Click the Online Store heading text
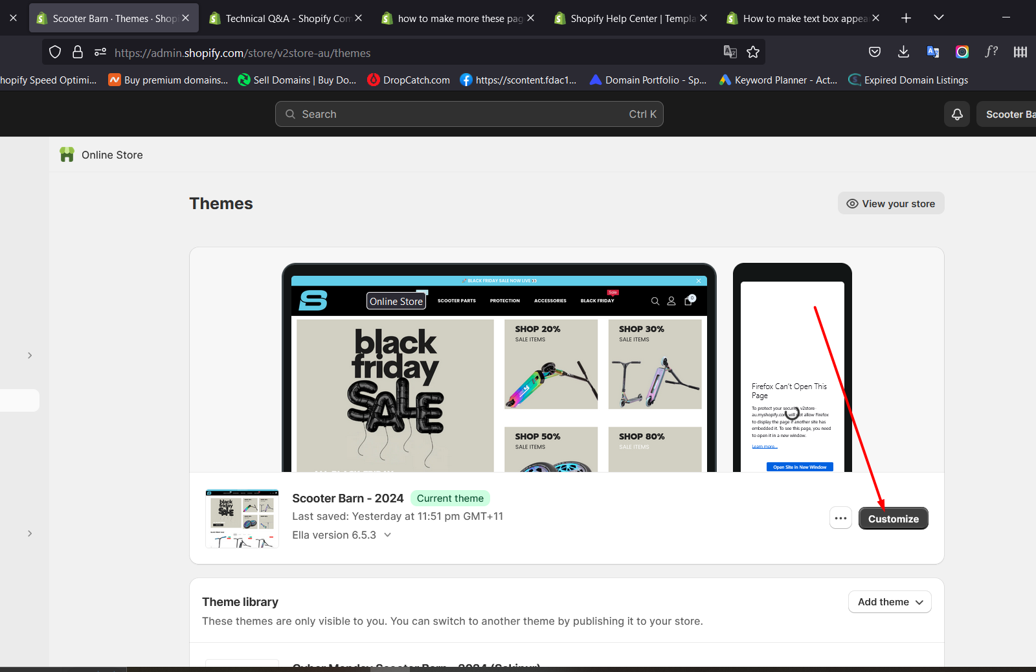 pos(112,155)
